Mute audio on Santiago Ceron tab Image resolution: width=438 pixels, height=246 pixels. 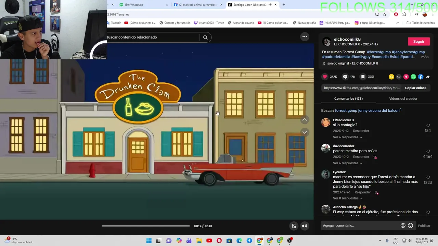(270, 5)
